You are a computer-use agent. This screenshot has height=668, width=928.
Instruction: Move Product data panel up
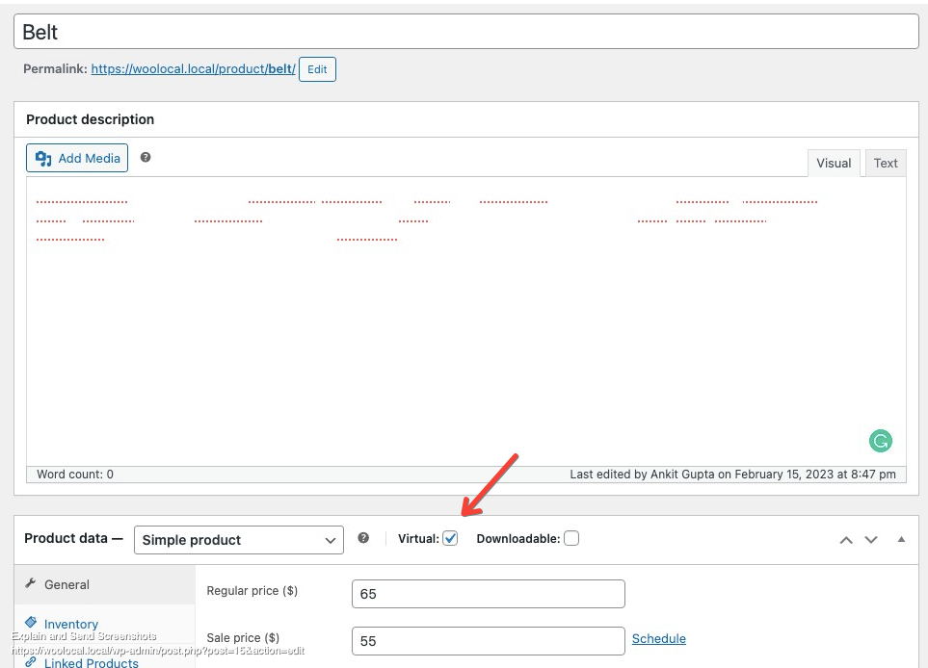[x=846, y=540]
